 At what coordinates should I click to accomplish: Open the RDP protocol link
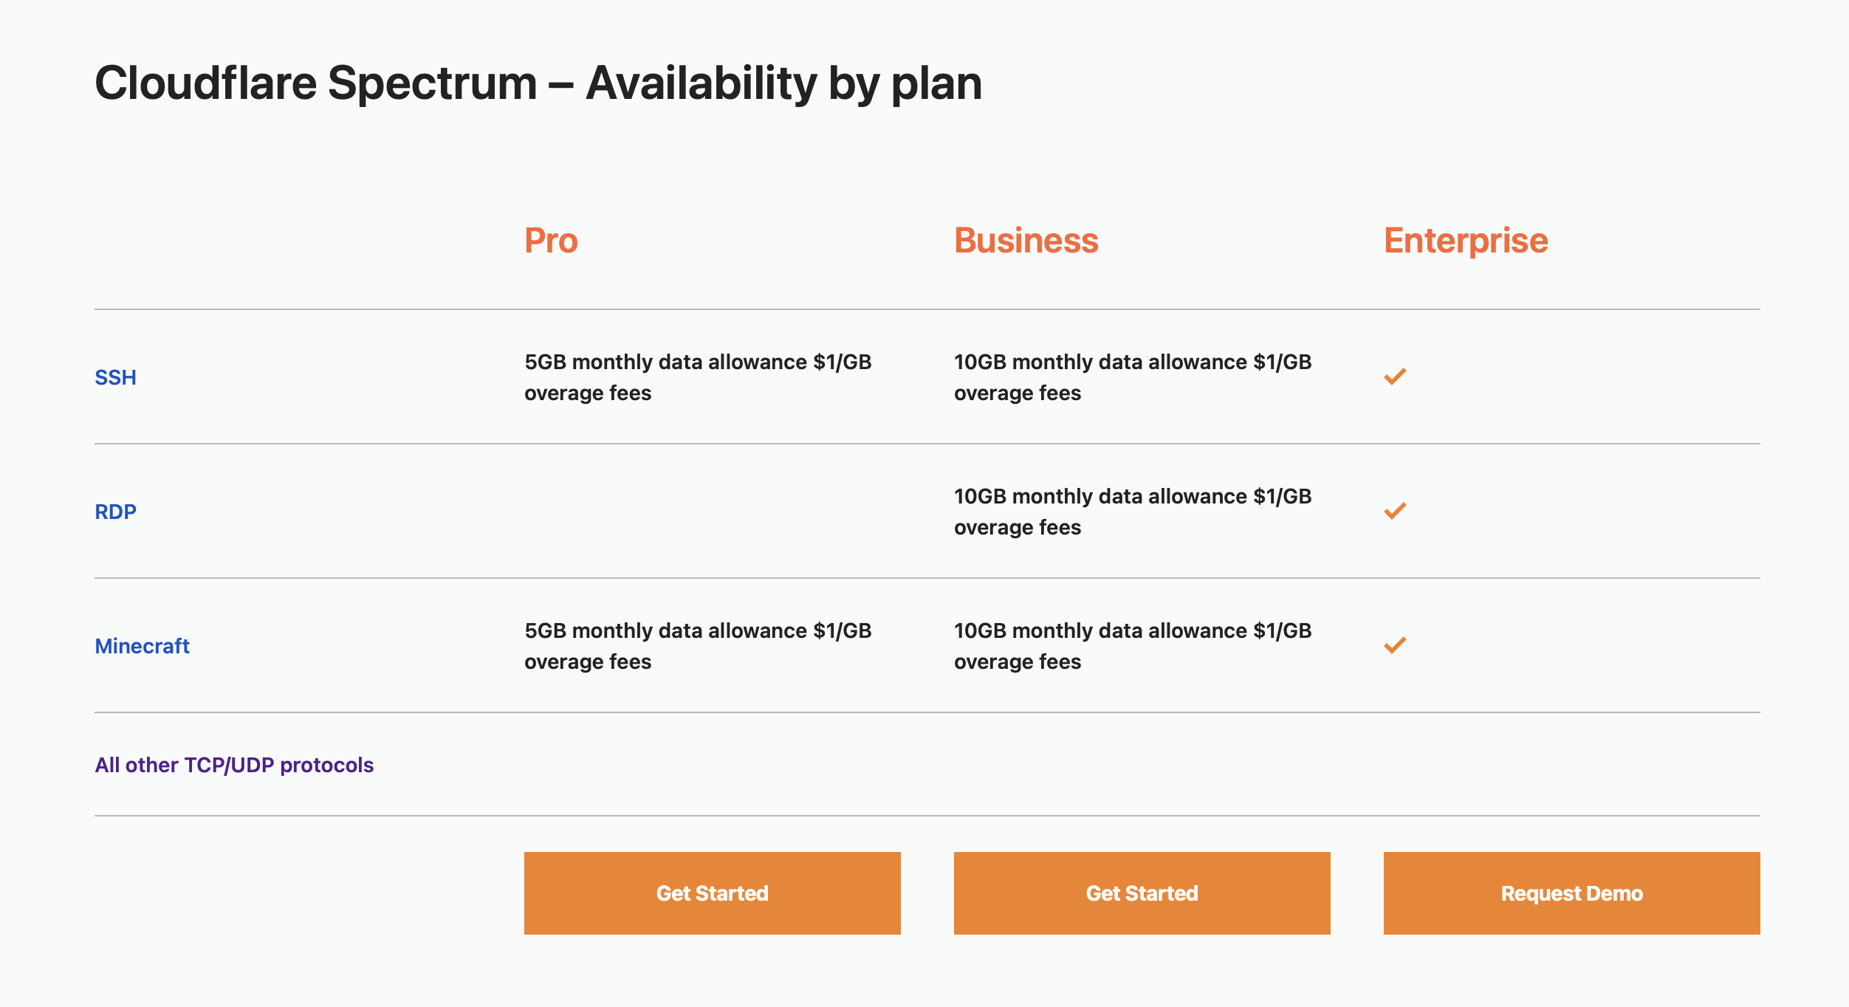pyautogui.click(x=115, y=511)
